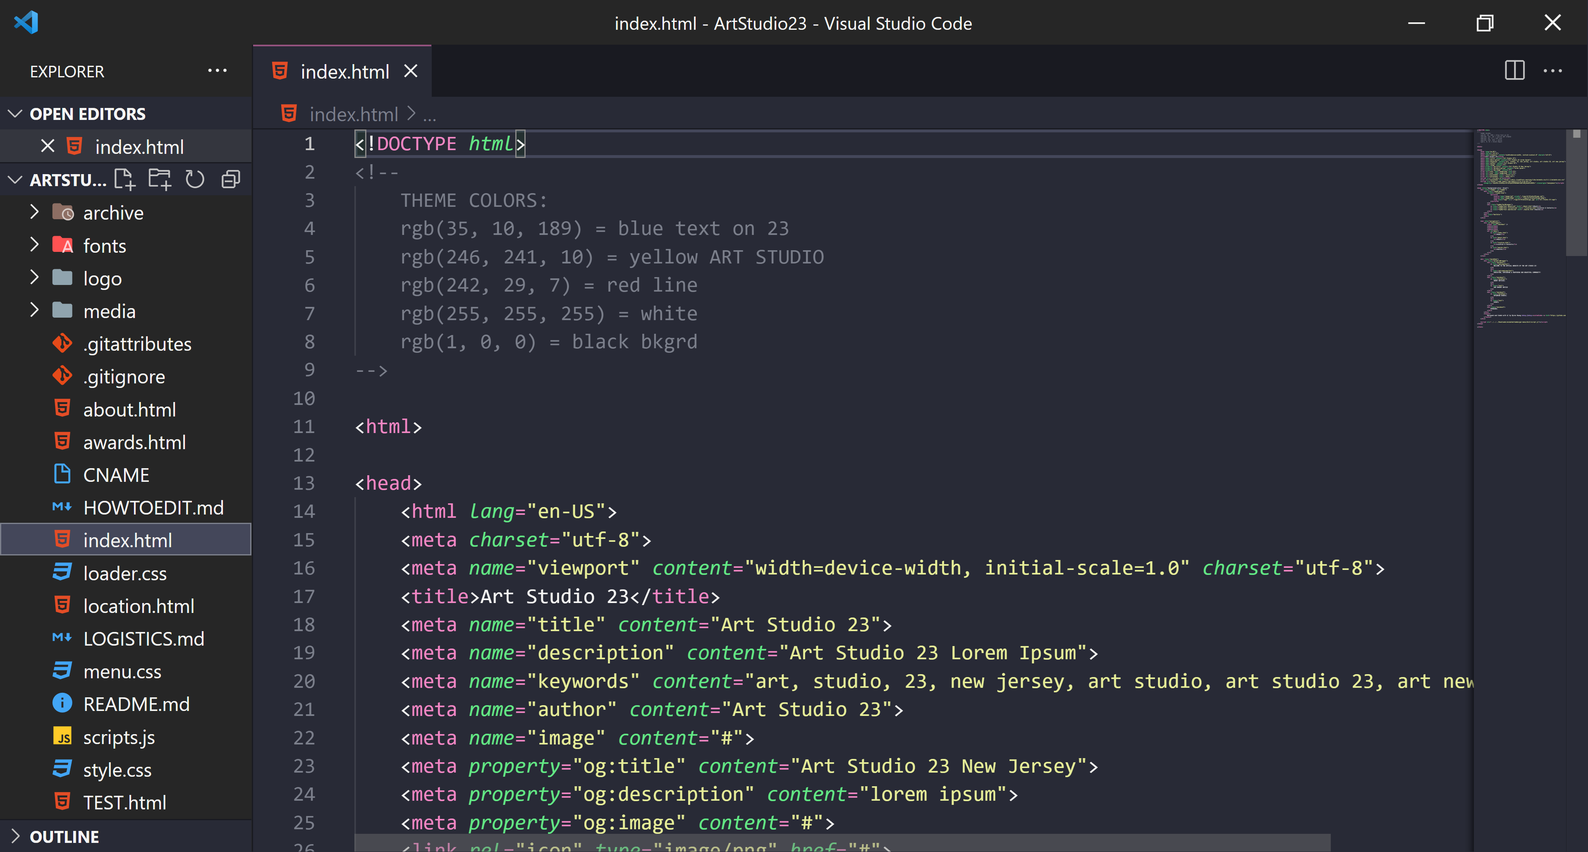Open awards.html in the explorer
The image size is (1588, 852).
tap(126, 442)
